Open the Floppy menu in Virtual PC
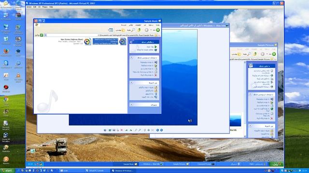Screen dimensions: 309x173 click(x=45, y=7)
